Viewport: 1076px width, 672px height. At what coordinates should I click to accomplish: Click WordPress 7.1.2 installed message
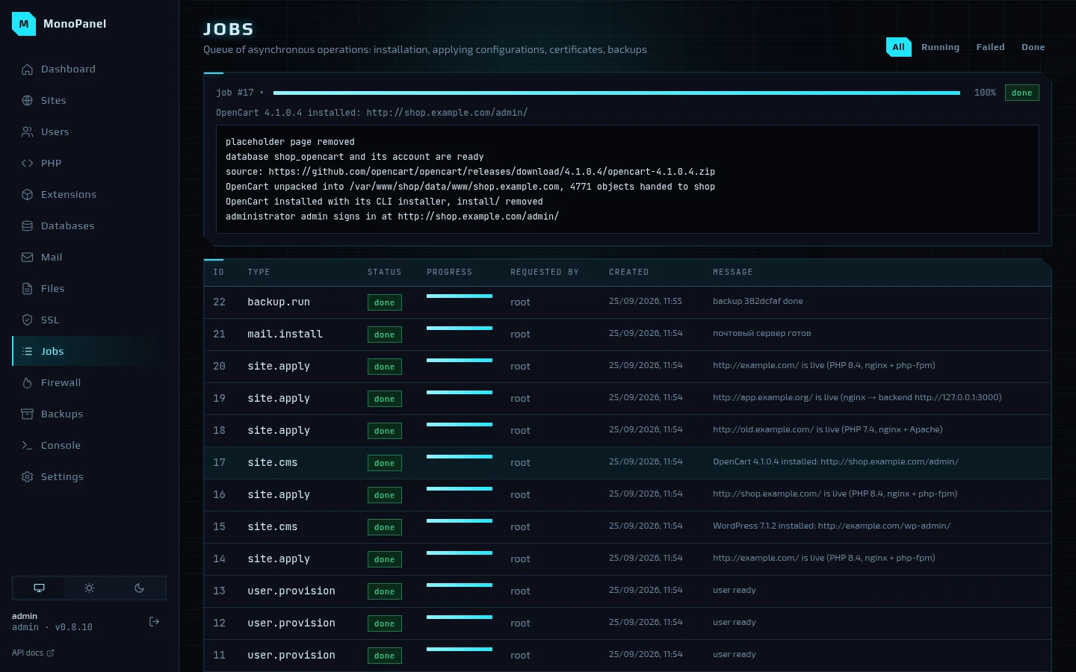pos(832,526)
